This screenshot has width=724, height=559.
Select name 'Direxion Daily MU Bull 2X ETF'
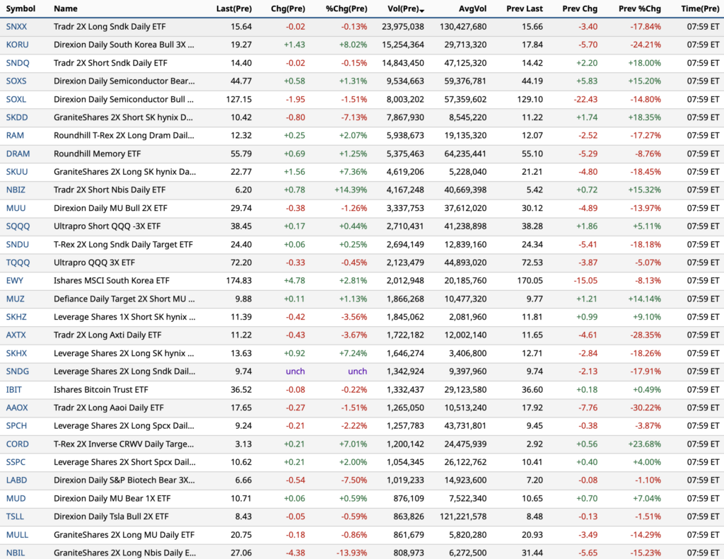(110, 208)
